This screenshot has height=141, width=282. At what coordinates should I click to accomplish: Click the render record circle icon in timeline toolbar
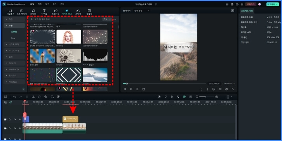(x=159, y=97)
